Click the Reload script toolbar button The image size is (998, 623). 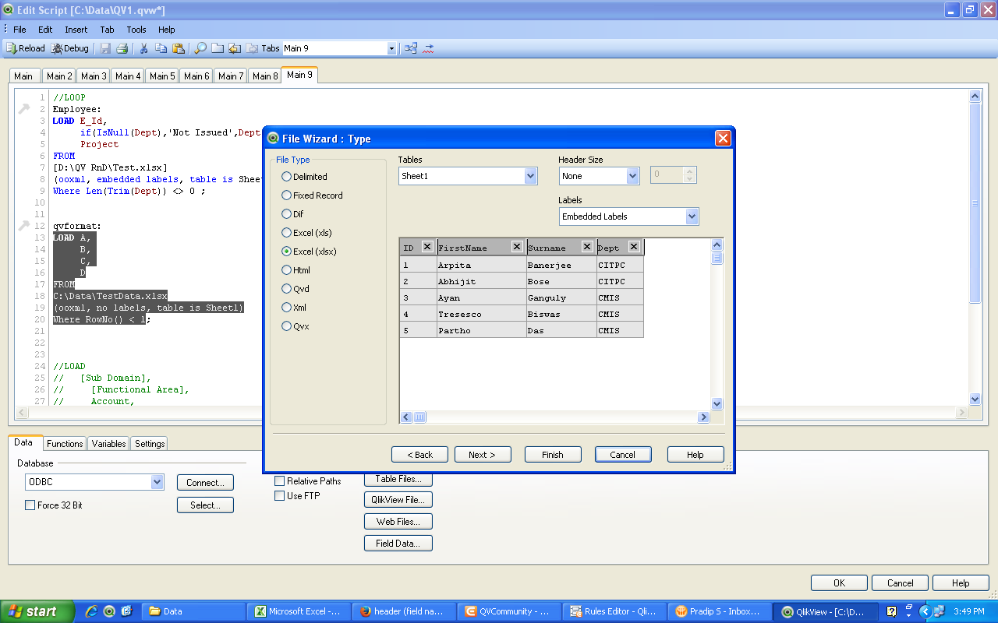[x=26, y=48]
